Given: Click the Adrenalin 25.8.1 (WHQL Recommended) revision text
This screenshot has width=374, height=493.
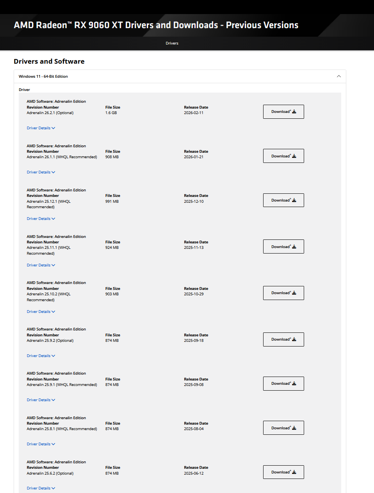Looking at the screenshot, I should 62,429.
